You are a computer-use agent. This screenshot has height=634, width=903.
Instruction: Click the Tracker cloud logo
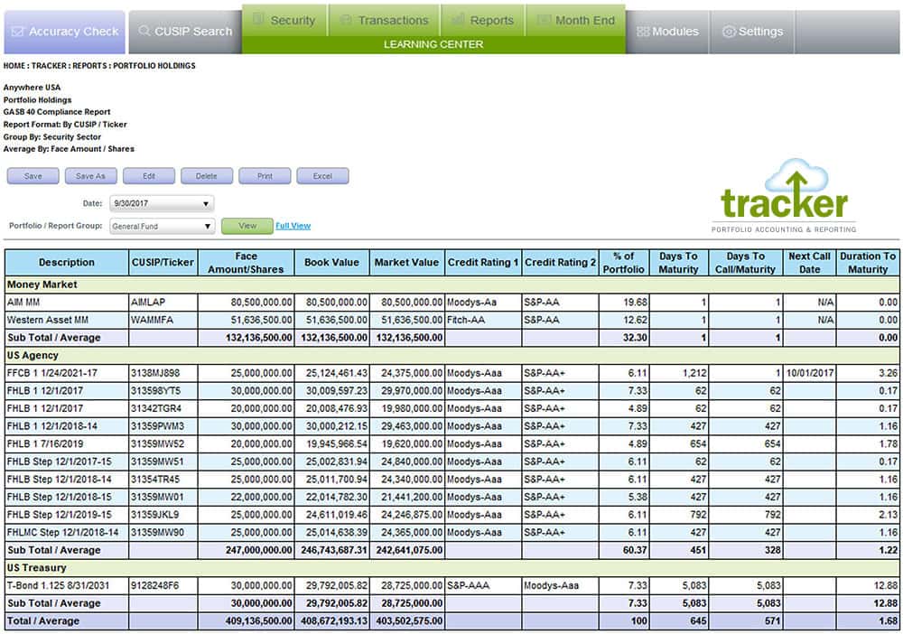(783, 196)
